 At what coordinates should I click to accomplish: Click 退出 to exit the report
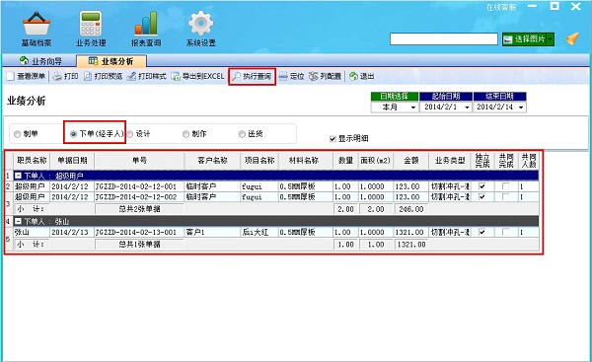coord(362,76)
